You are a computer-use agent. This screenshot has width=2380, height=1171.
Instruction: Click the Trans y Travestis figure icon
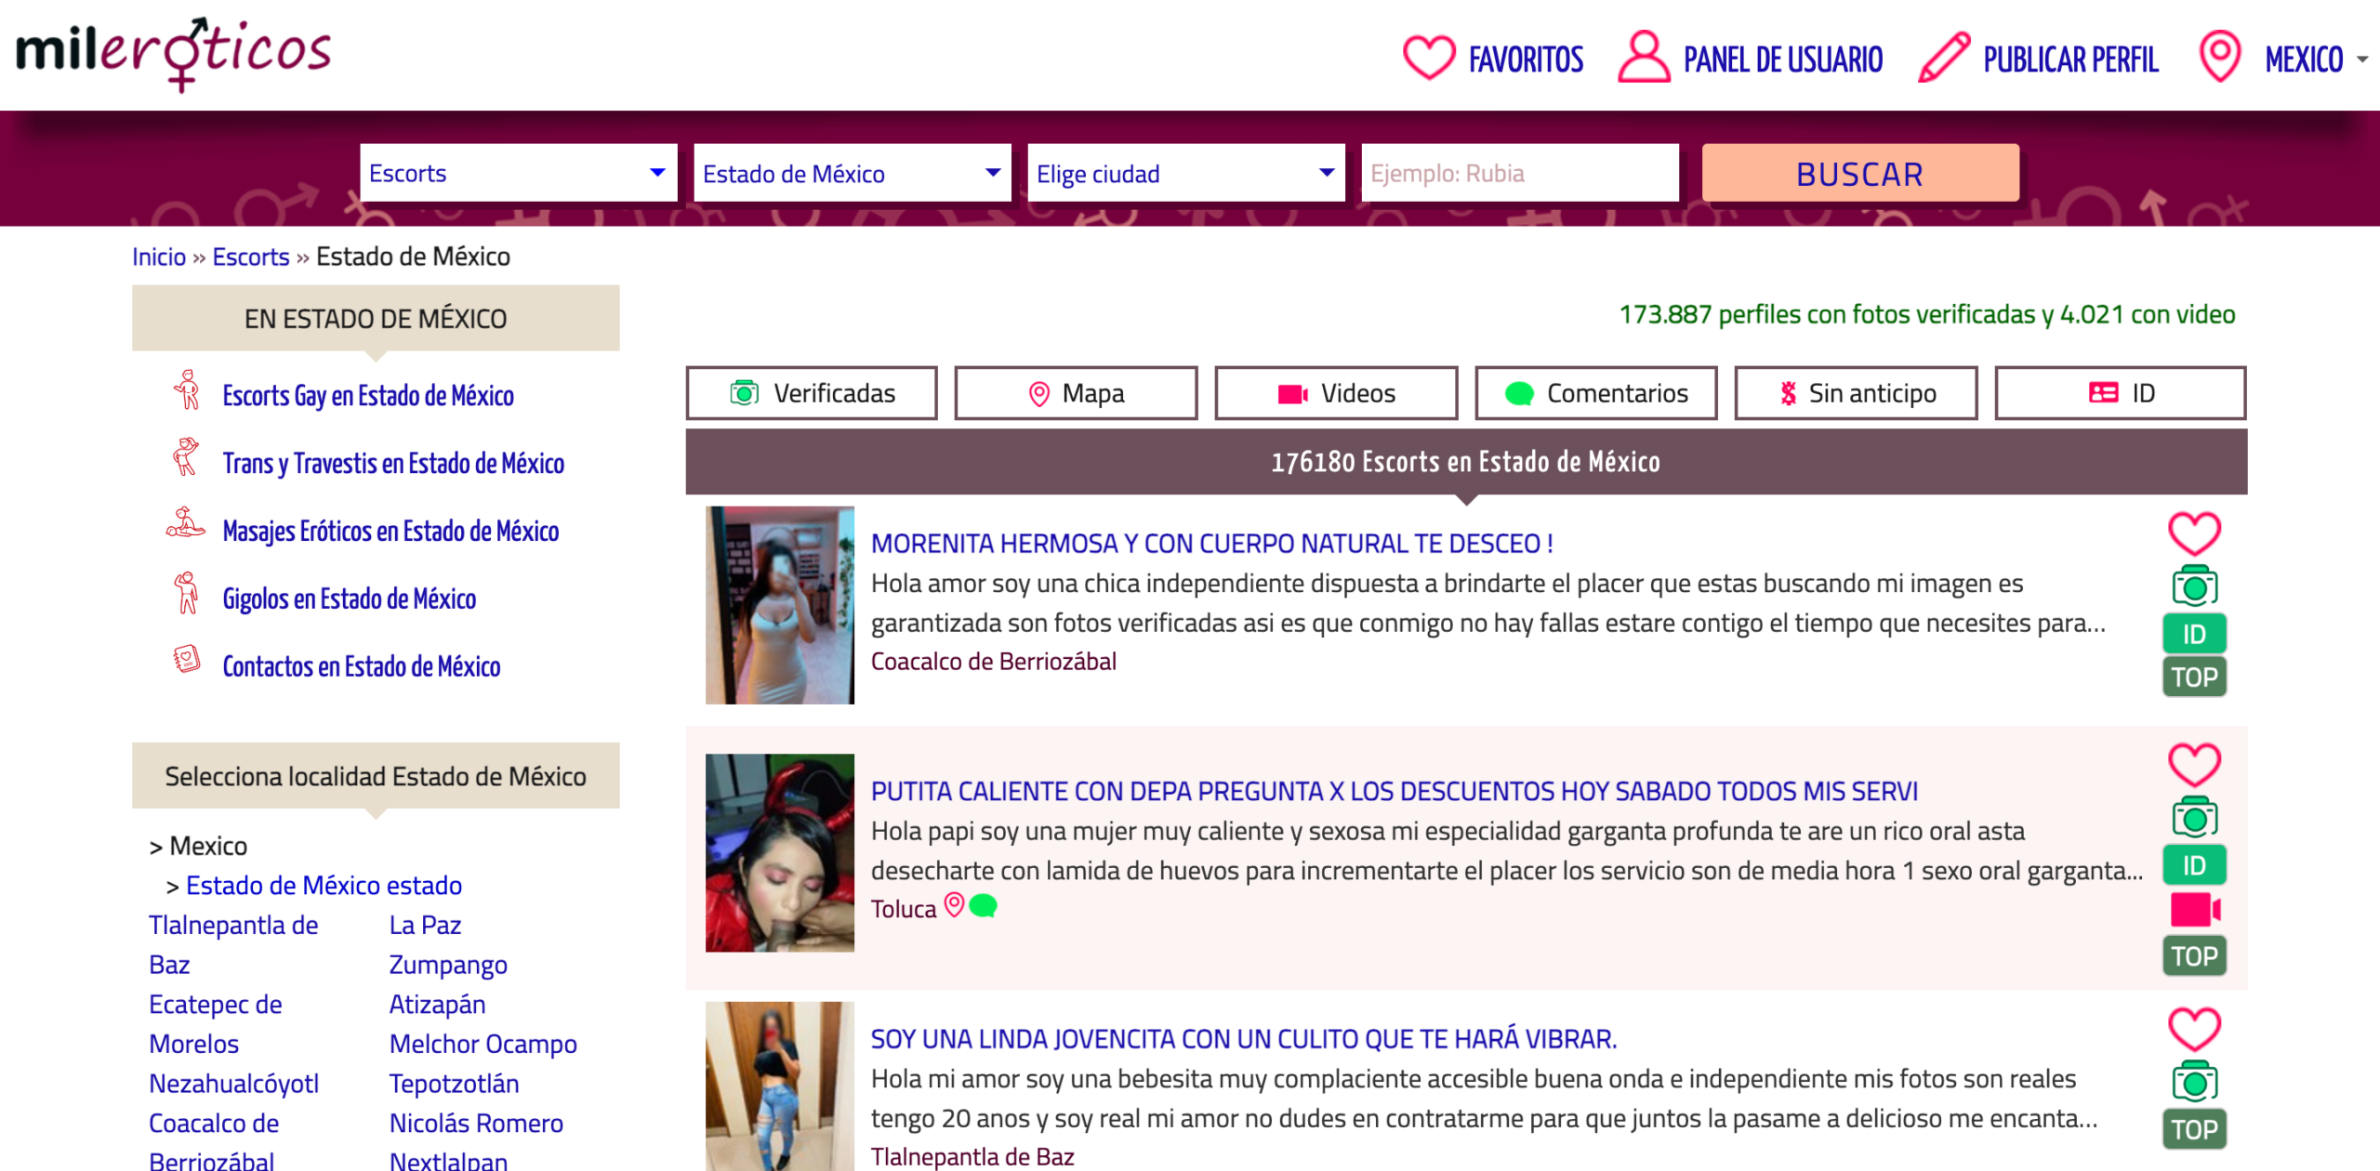pyautogui.click(x=186, y=457)
